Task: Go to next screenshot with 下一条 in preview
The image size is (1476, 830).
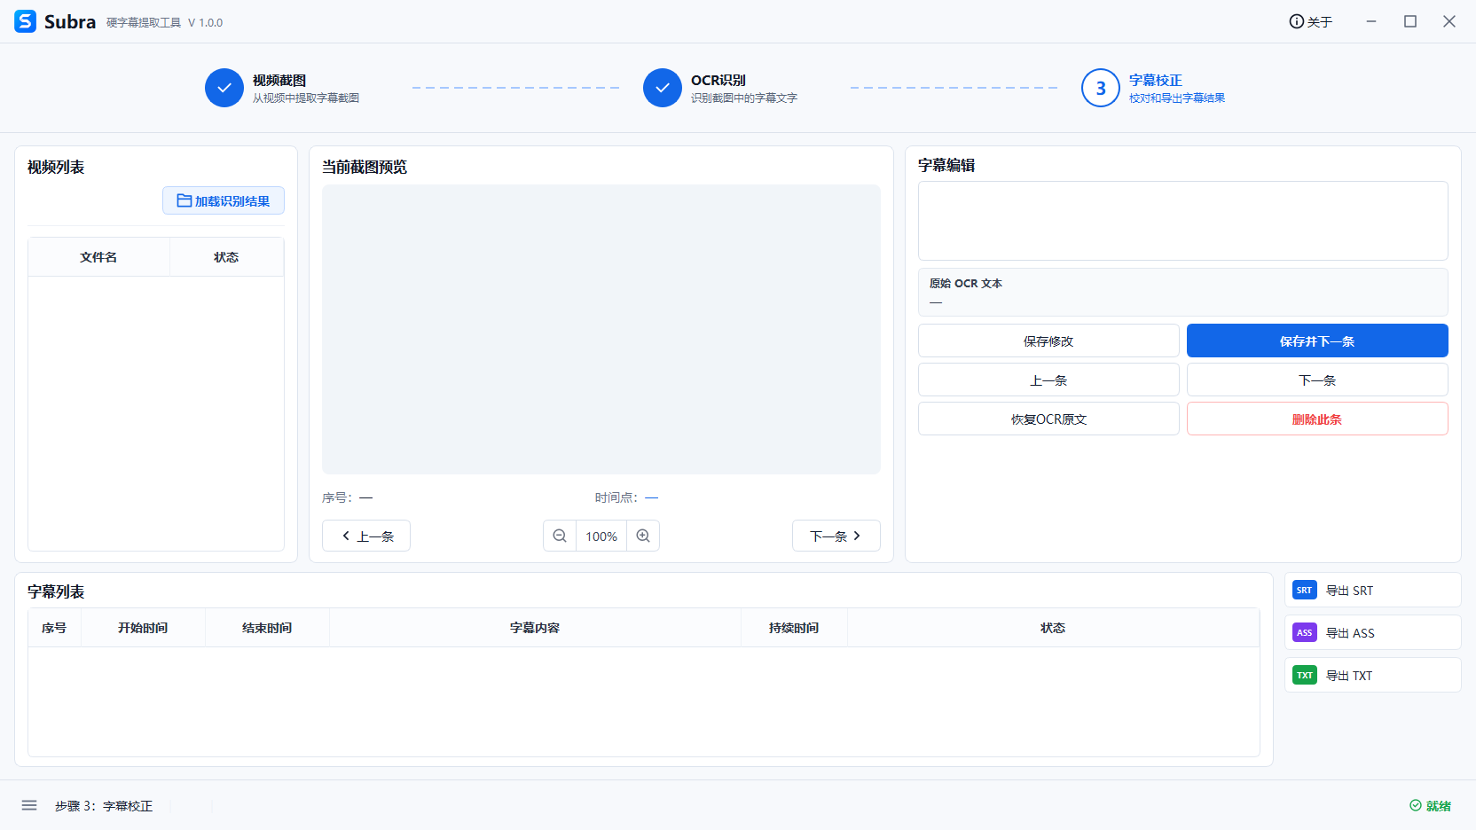Action: click(836, 536)
